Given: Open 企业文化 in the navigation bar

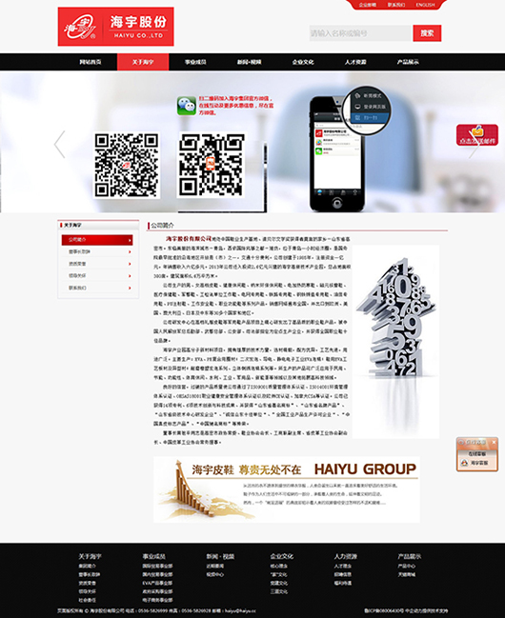Looking at the screenshot, I should 303,62.
